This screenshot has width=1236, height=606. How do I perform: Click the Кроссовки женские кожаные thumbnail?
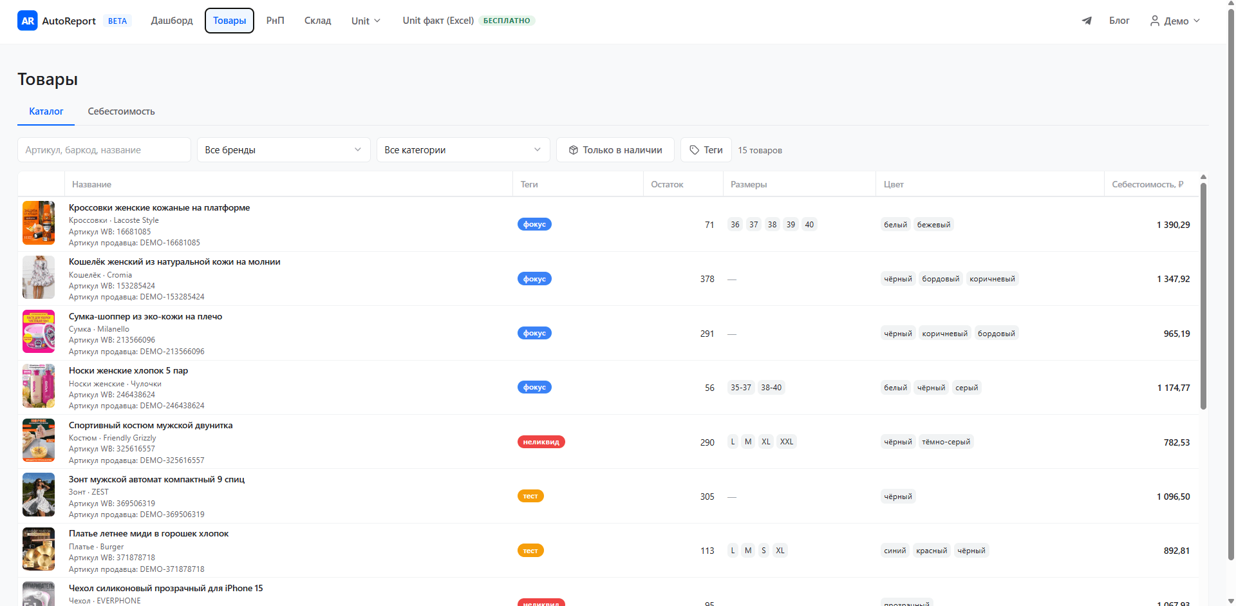point(39,223)
